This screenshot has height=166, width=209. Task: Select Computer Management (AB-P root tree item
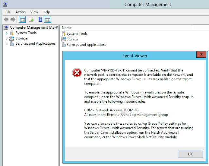click(x=34, y=27)
